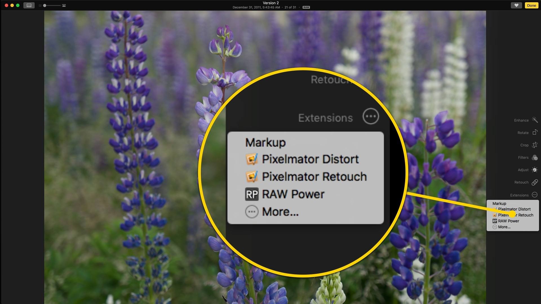Click the large zoom-in icon beside the slider
Screen dimensions: 541x304
click(x=64, y=5)
